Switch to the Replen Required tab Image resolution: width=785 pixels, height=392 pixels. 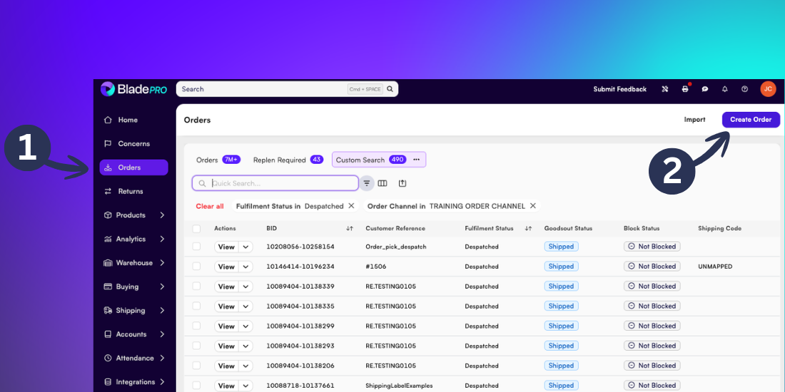[x=288, y=160]
